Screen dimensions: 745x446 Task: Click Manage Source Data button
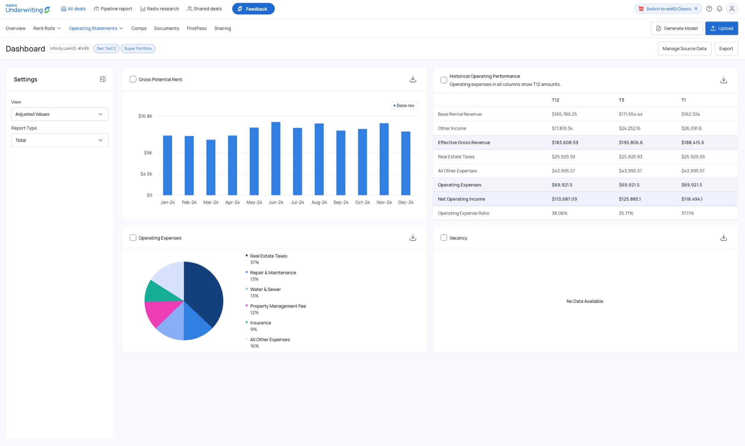(684, 49)
